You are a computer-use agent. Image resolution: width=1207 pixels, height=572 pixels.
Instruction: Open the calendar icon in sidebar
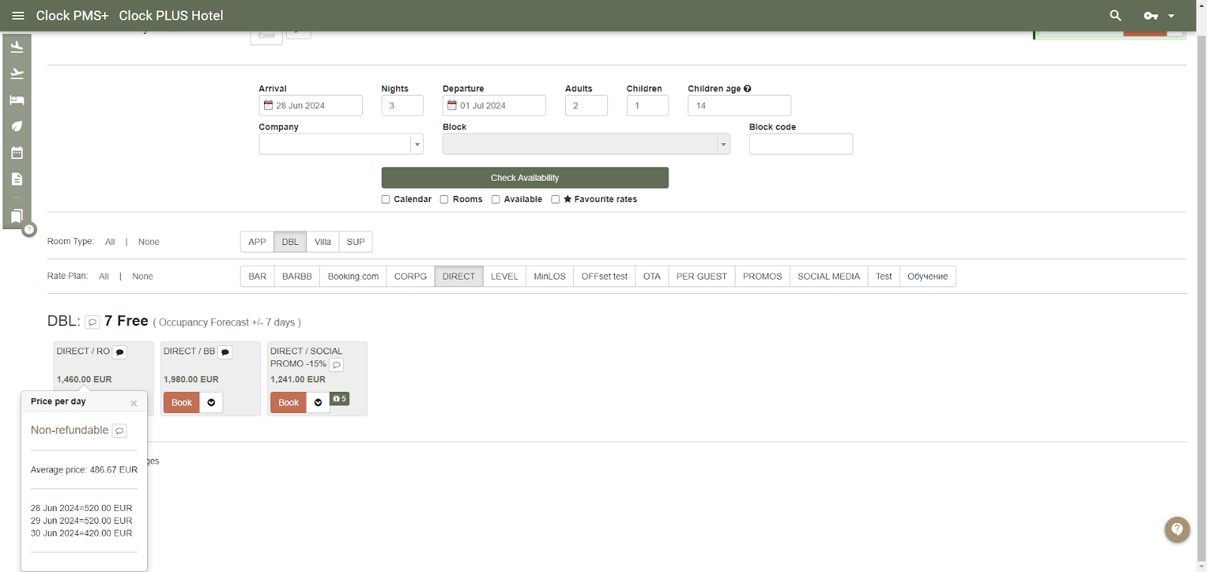(x=17, y=153)
